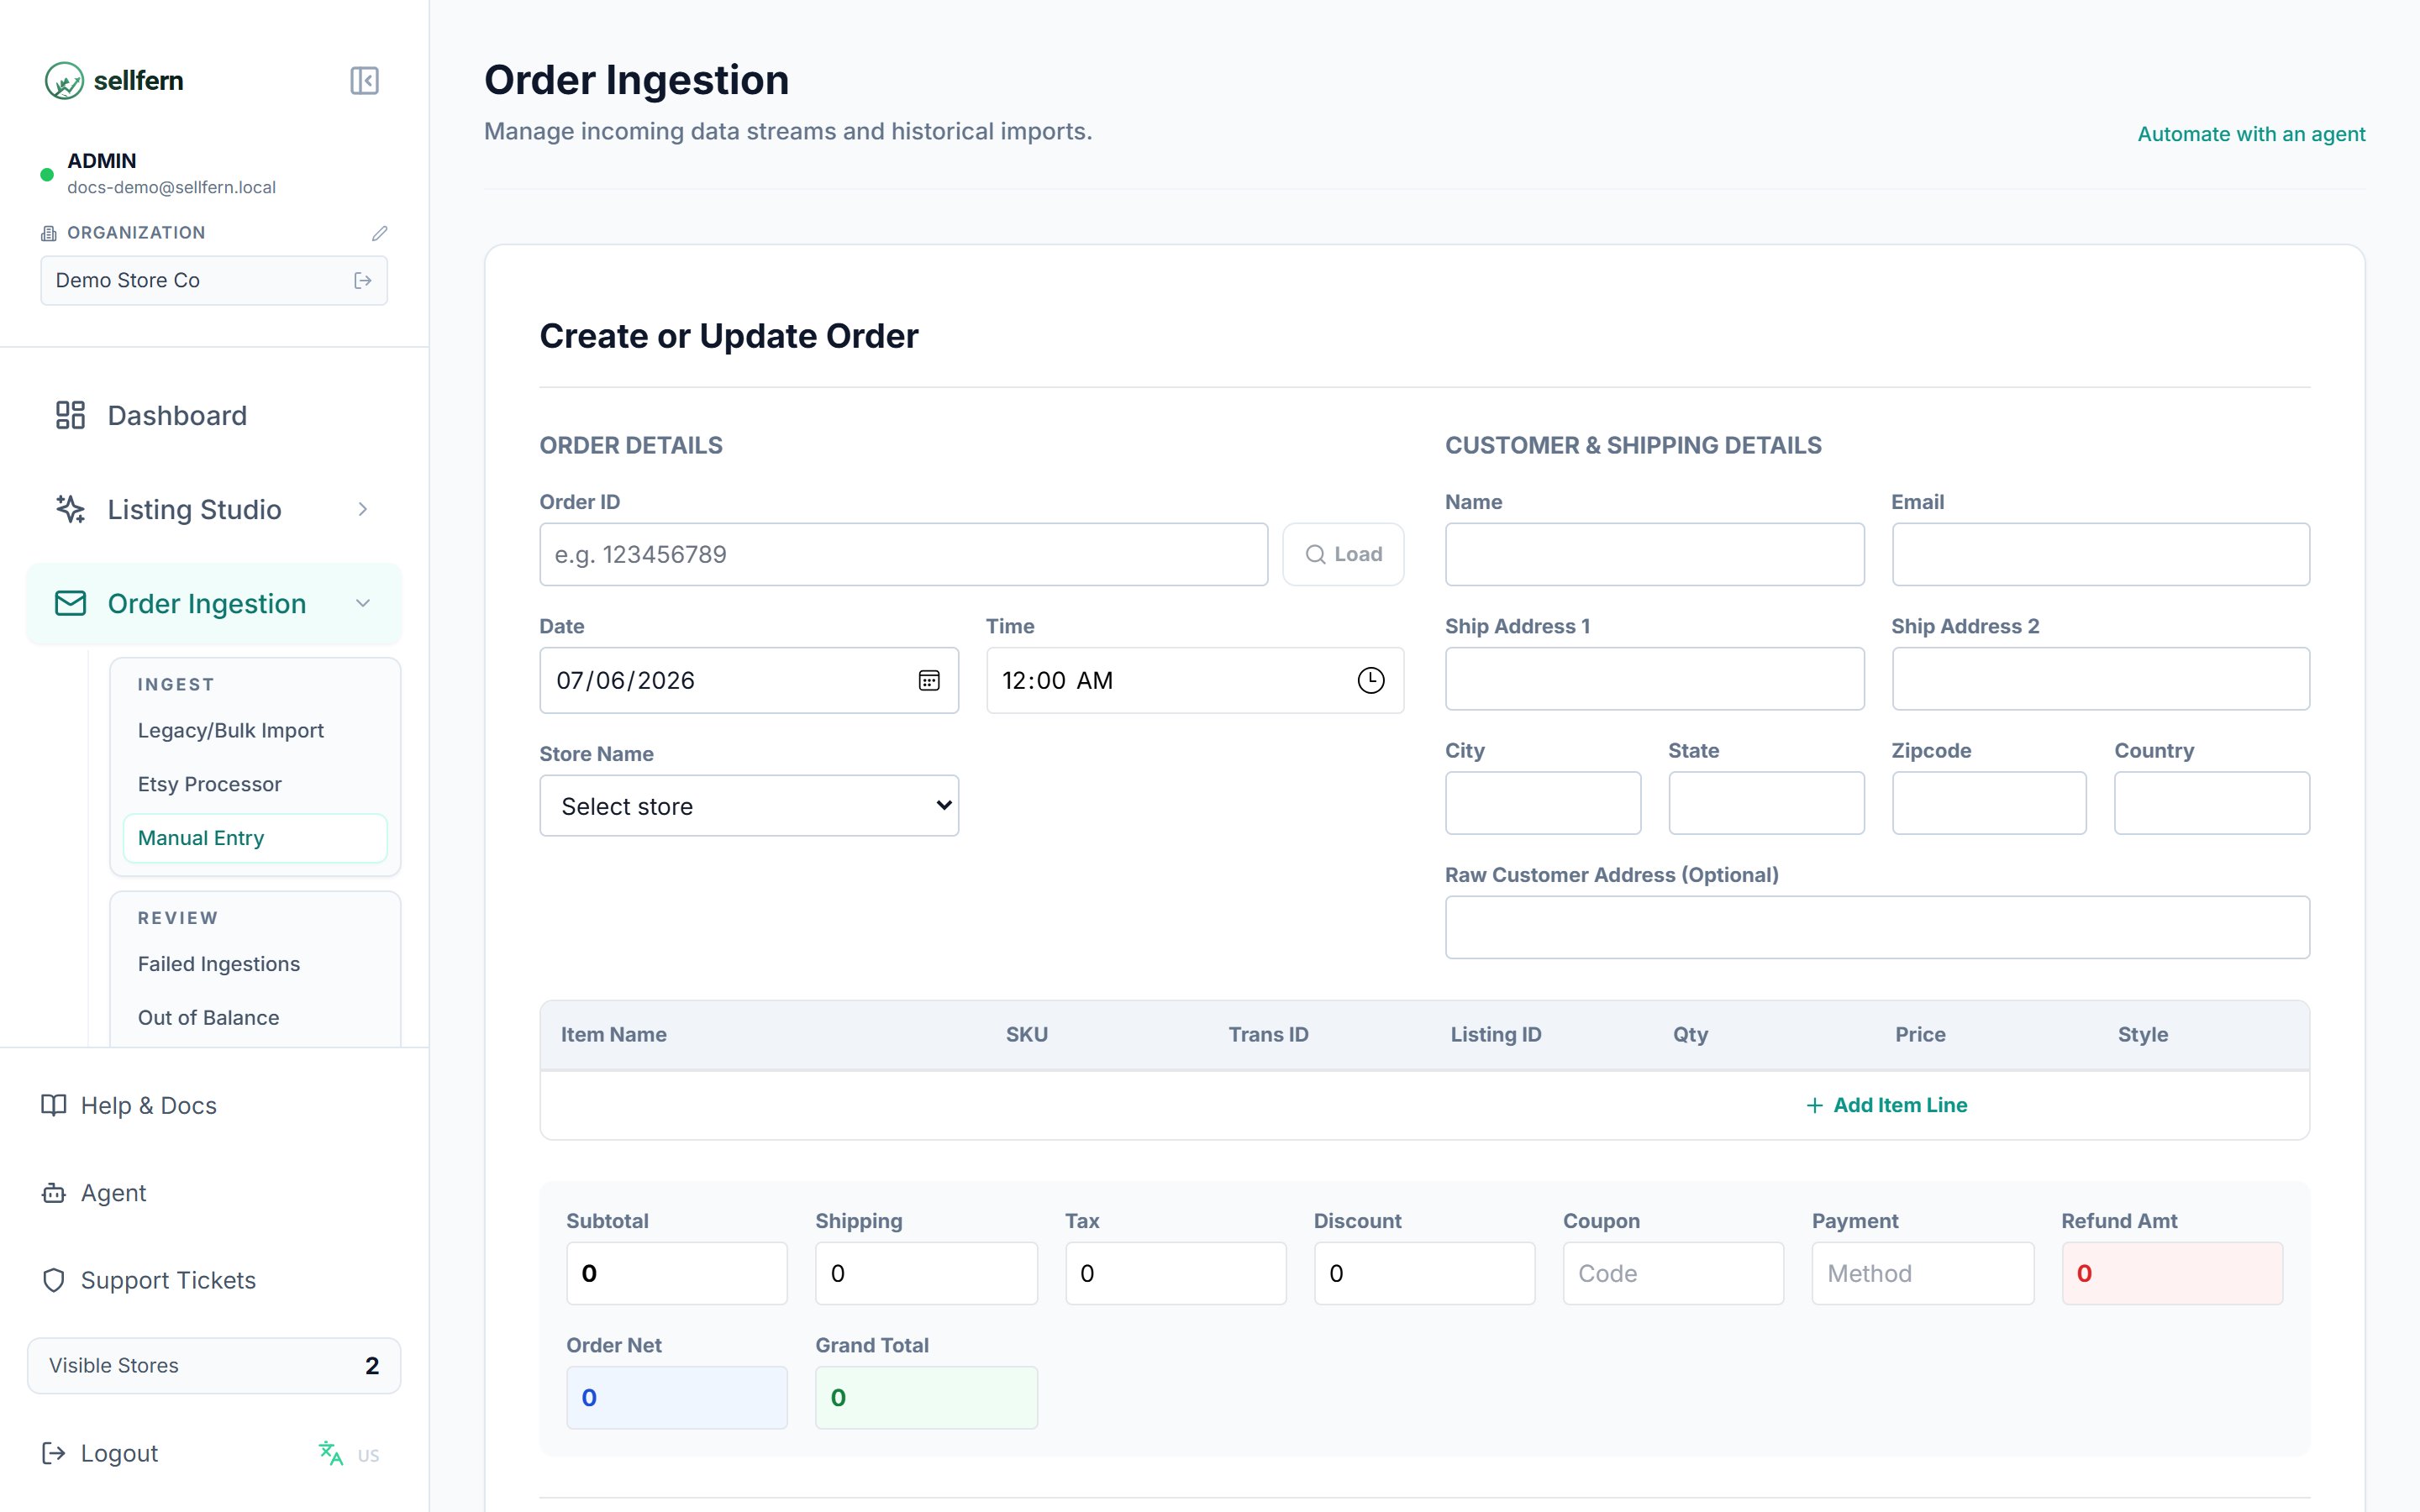Click Automate with an agent link
2420x1512 pixels.
pos(2251,134)
